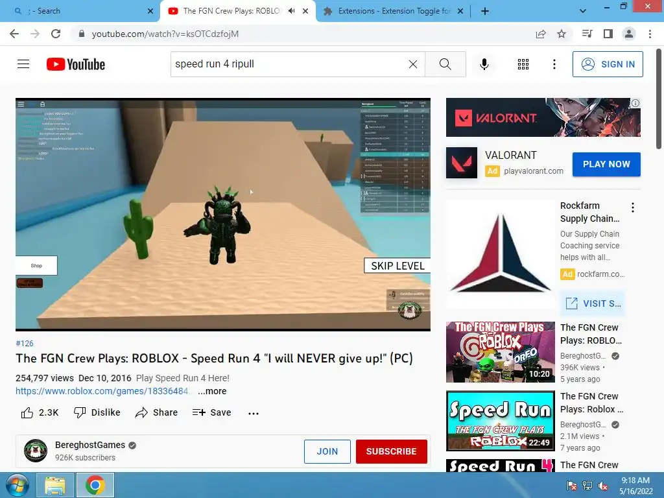Open the YouTube apps grid
The width and height of the screenshot is (664, 498).
[x=523, y=64]
